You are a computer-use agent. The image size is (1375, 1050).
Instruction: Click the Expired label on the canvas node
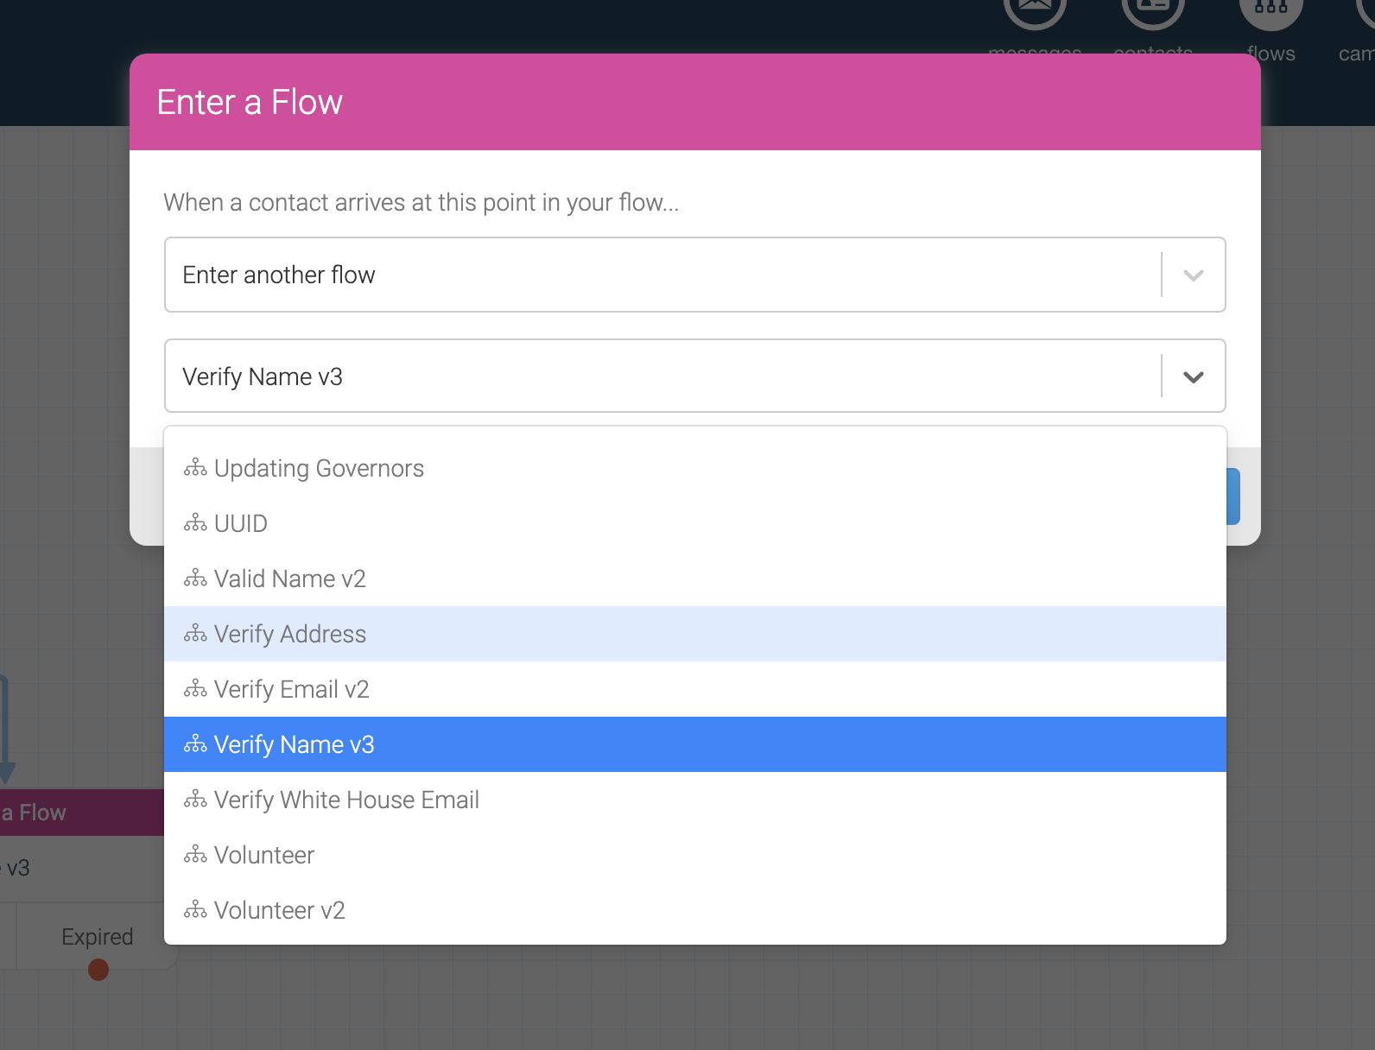pos(97,937)
